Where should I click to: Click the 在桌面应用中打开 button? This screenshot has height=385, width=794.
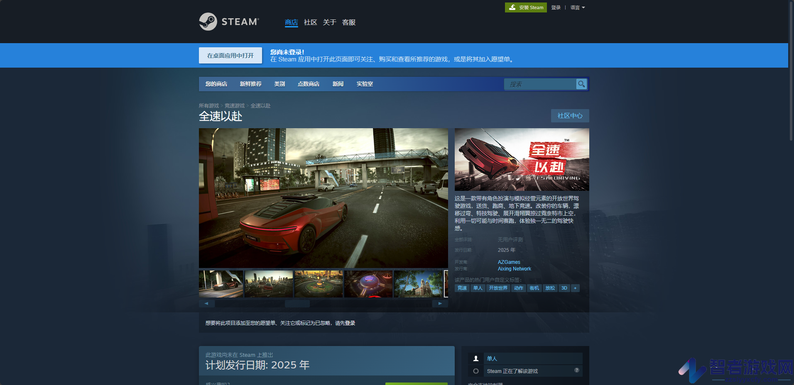(x=230, y=56)
